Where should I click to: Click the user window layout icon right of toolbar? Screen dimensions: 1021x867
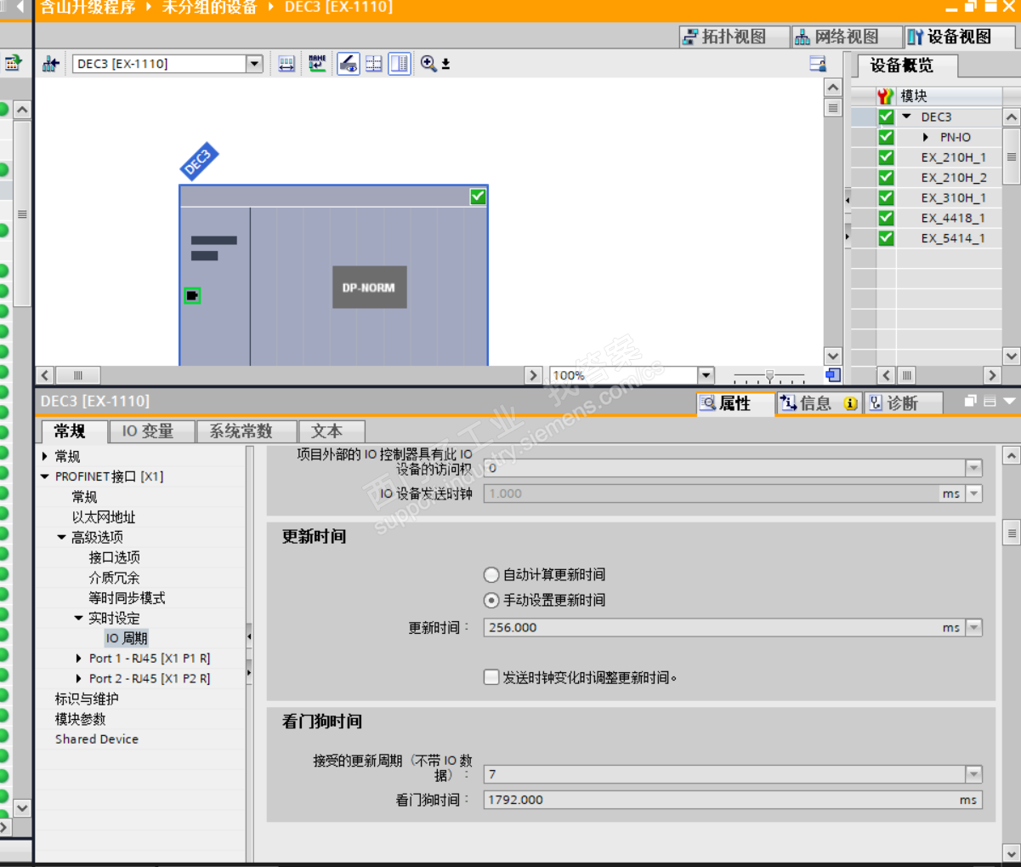point(818,64)
